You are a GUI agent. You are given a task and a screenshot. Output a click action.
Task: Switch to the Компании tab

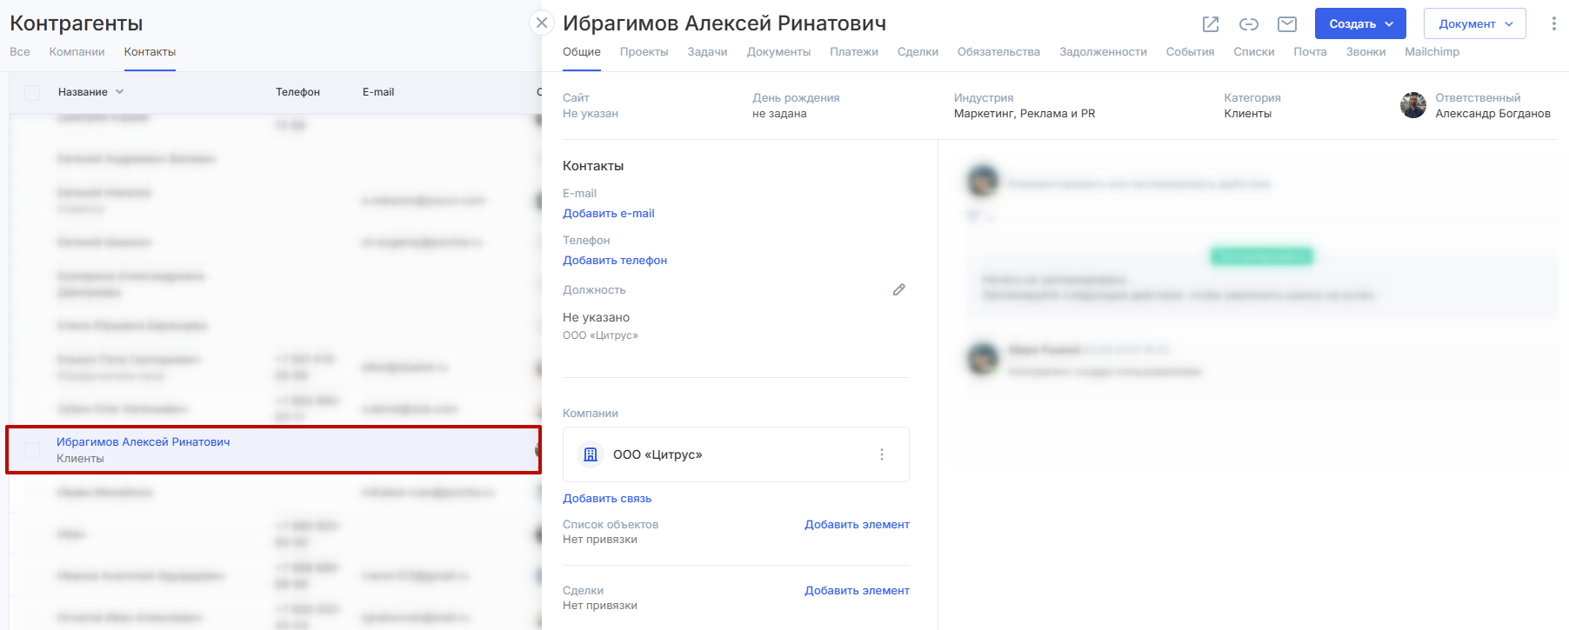tap(77, 52)
